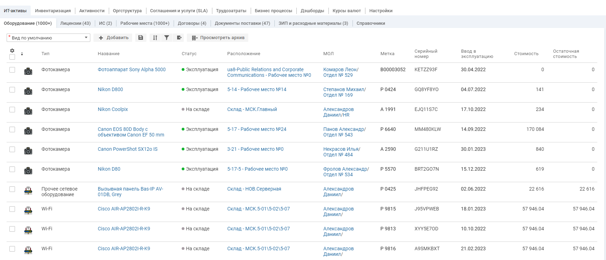
Task: Check the Фотоаппарат Sony Alpha 5000 row
Action: point(12,70)
